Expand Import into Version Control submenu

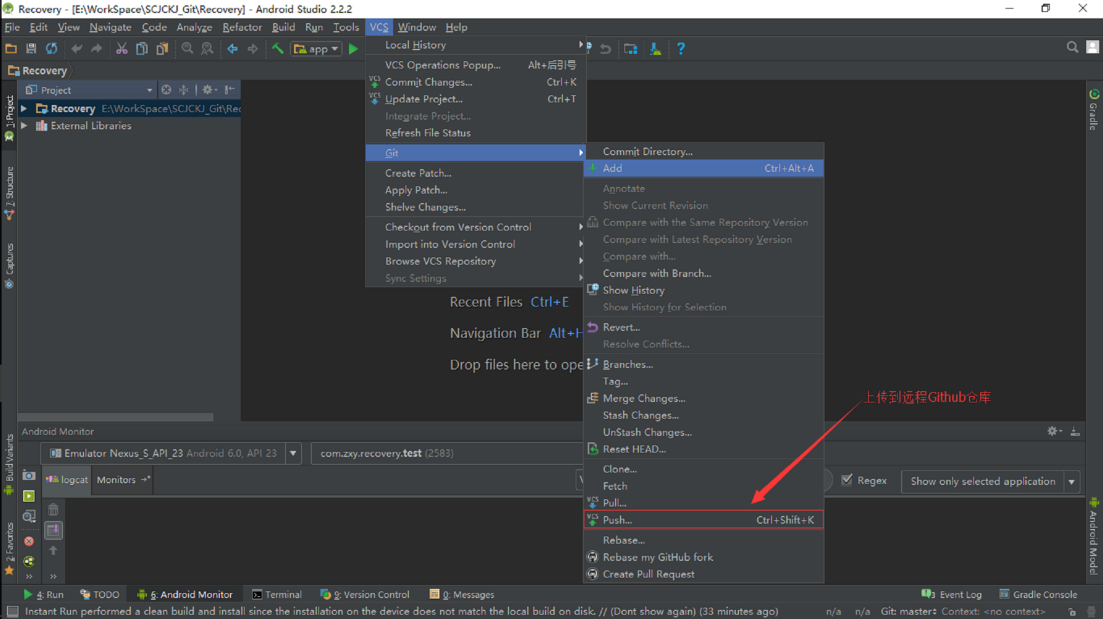(476, 244)
